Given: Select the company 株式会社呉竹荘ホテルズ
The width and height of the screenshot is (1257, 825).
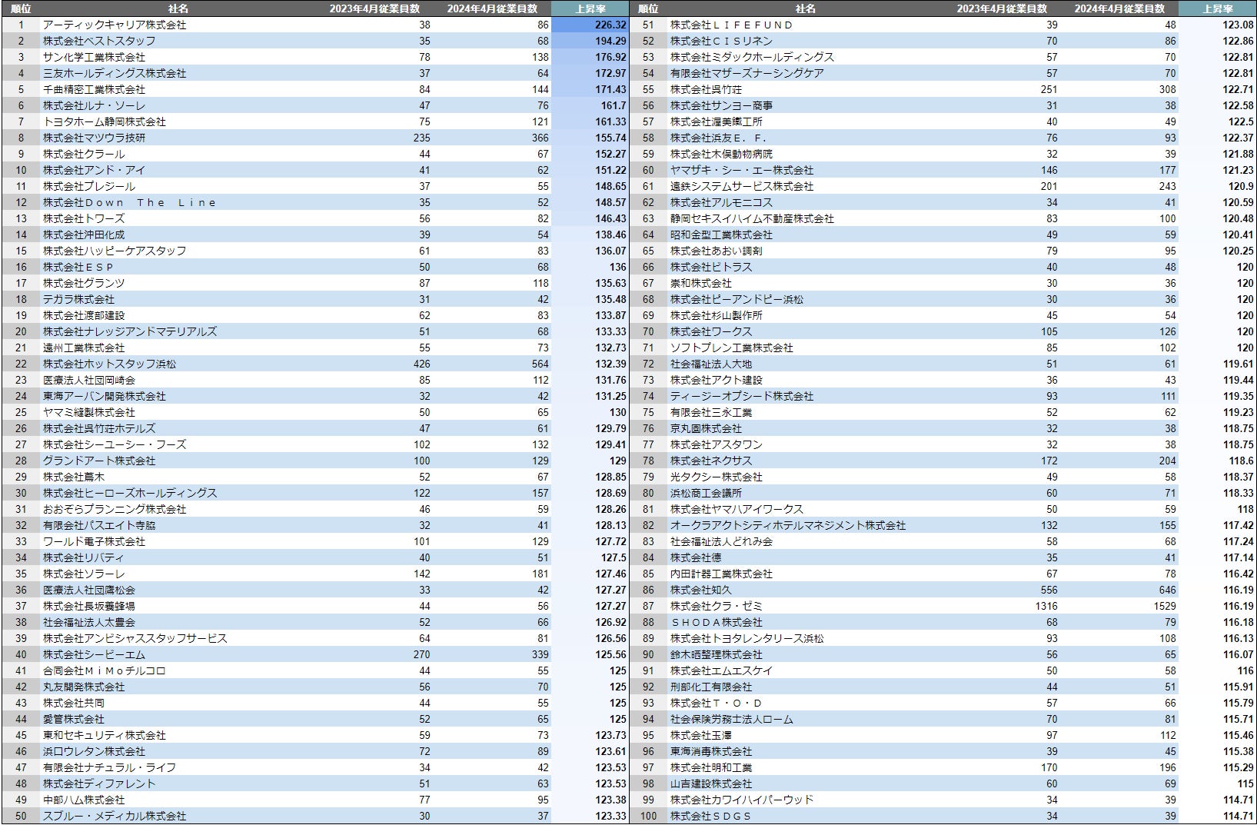Looking at the screenshot, I should pos(99,428).
